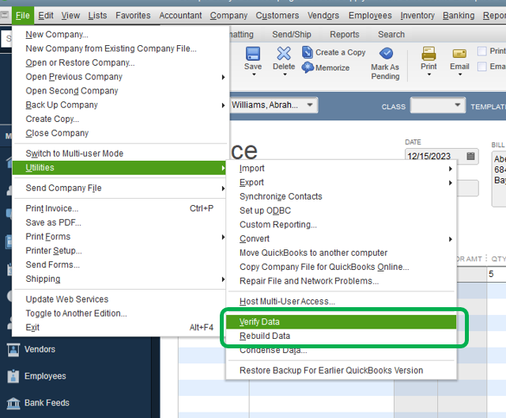Click the Delete X icon
Screen dimensions: 506x418
[284, 54]
